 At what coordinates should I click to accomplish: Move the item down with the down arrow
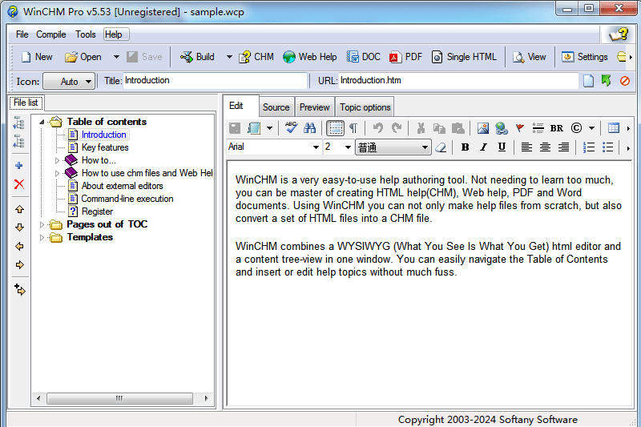coord(19,228)
